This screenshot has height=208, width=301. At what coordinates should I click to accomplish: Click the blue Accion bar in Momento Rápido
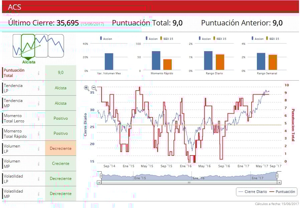click(156, 61)
